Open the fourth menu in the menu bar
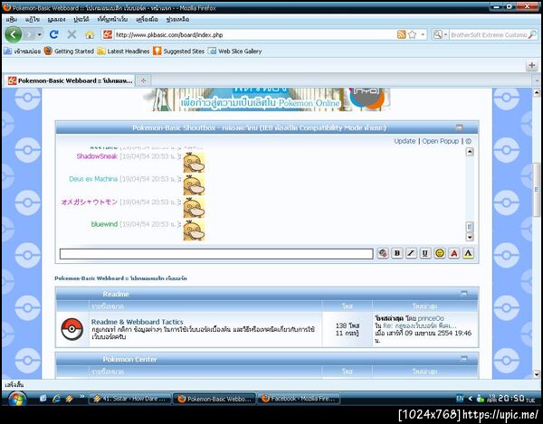 (x=81, y=19)
